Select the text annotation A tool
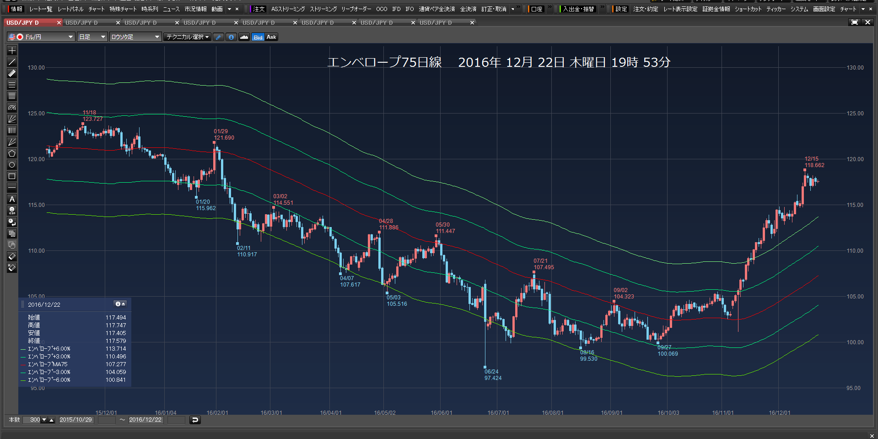The image size is (878, 439). pyautogui.click(x=12, y=199)
